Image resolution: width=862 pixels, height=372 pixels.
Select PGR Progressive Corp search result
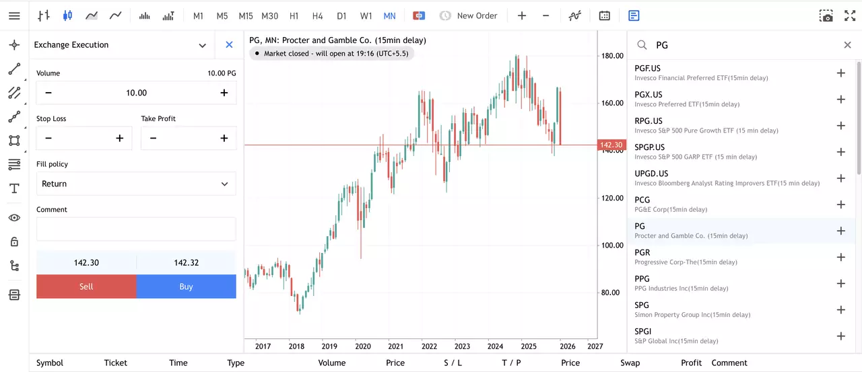pyautogui.click(x=741, y=257)
